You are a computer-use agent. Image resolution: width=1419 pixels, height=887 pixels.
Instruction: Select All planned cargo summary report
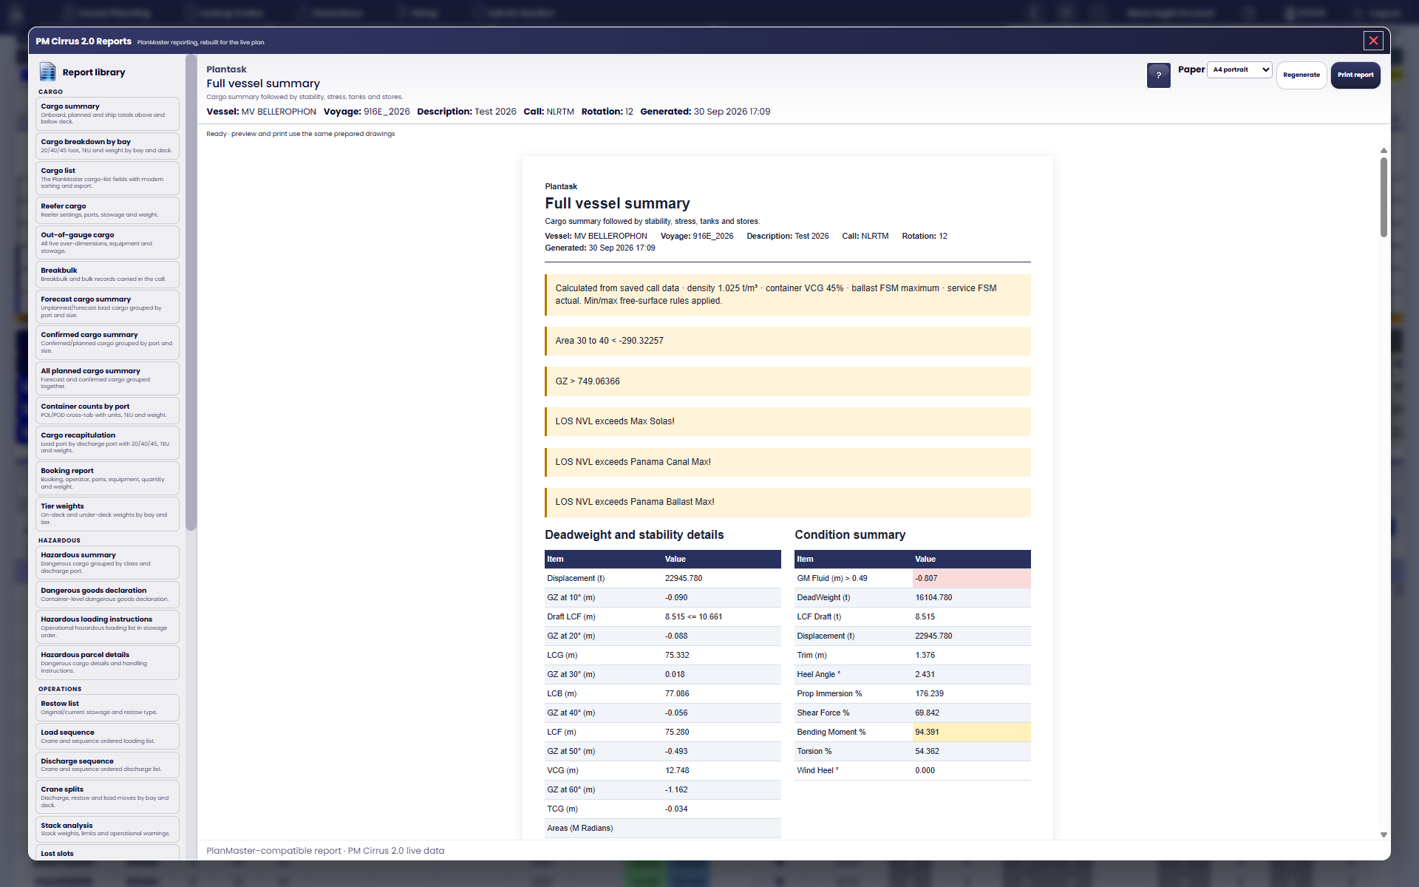click(107, 378)
